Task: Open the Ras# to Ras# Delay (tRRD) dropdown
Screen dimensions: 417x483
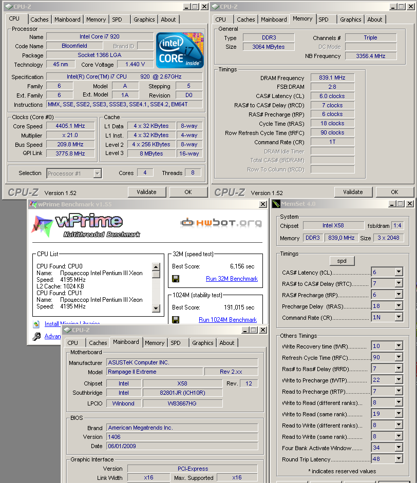Action: [399, 369]
